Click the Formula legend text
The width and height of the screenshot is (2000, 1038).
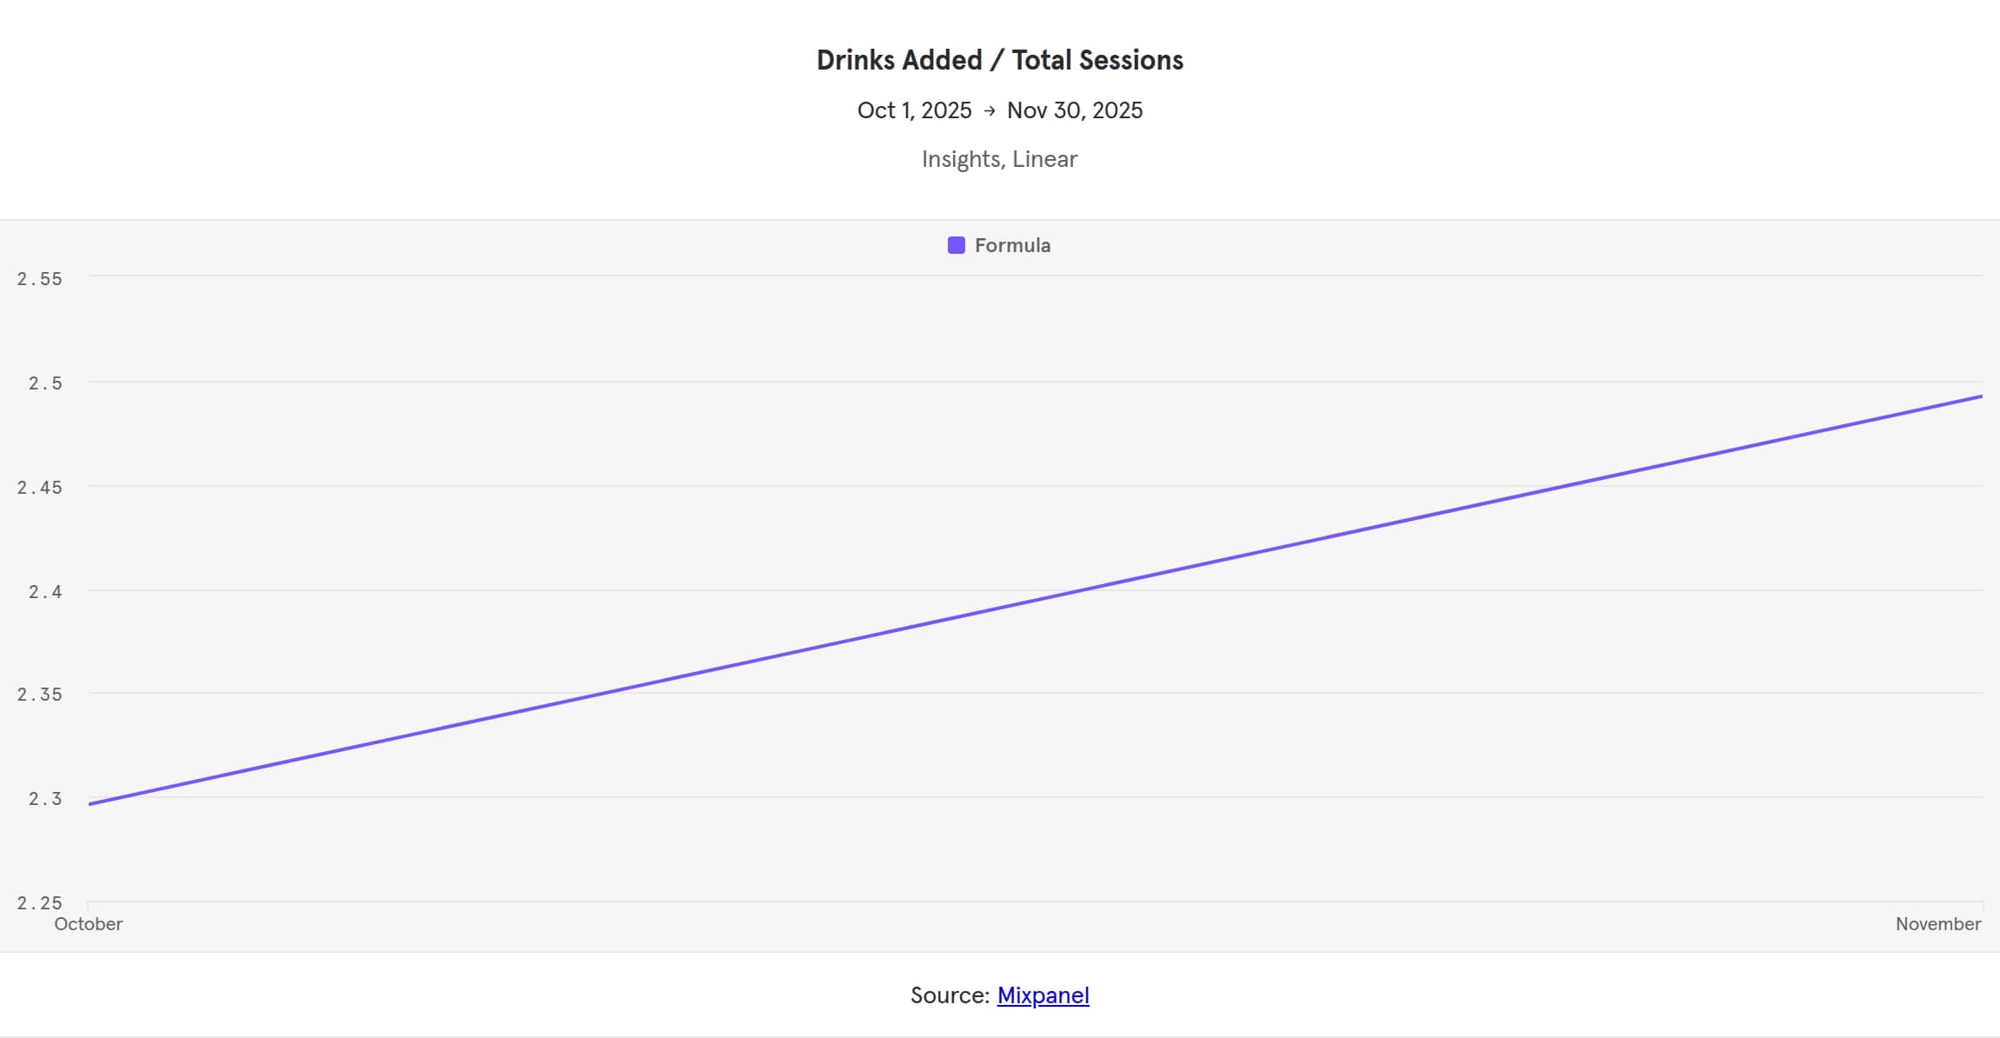[x=1012, y=245]
